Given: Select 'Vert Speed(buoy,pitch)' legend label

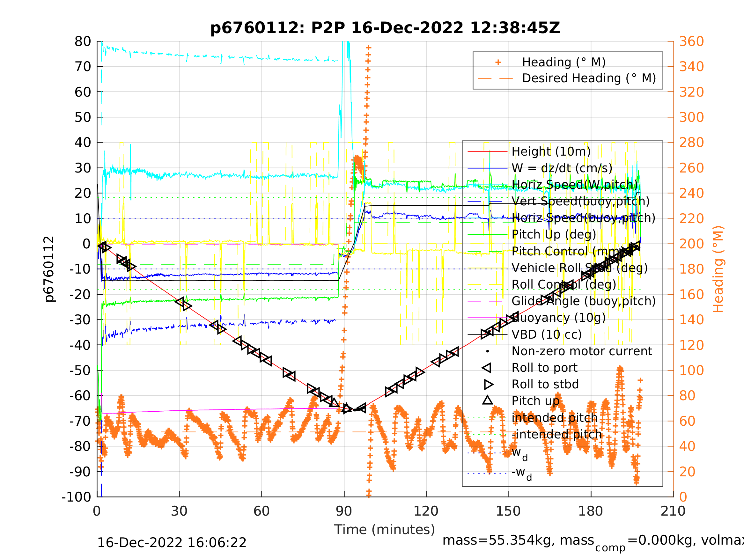Looking at the screenshot, I should point(580,201).
